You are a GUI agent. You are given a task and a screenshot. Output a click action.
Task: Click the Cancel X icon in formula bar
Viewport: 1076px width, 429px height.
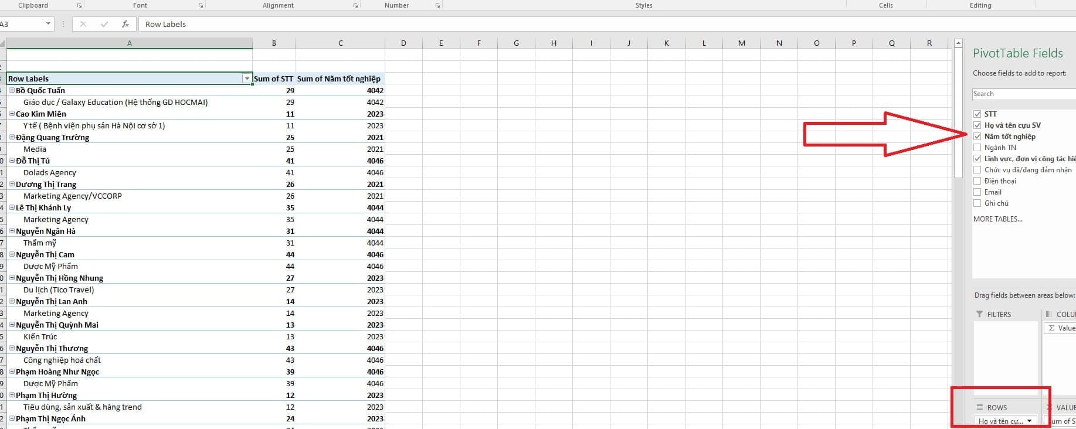tap(83, 24)
